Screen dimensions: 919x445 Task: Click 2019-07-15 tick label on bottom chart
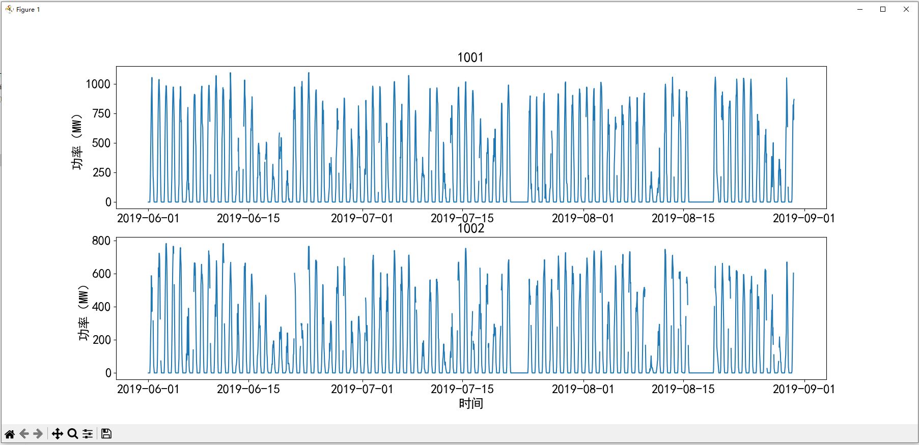point(462,389)
